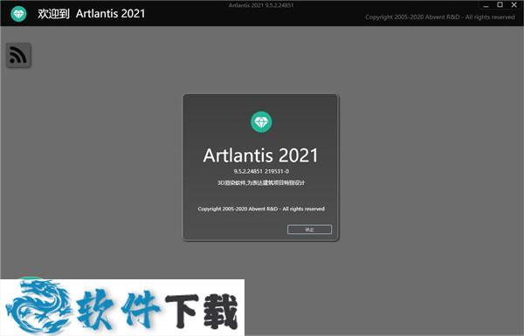
Task: Click the Artlantis gem logo in title bar
Action: [x=18, y=14]
